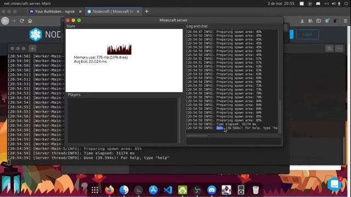Switch to the Your Authtoken - ngrok tab
351x197 pixels.
click(55, 11)
